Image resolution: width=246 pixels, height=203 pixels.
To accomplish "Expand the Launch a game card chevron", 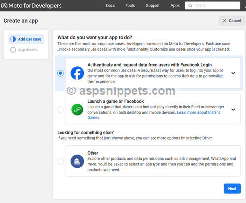I will (x=233, y=110).
